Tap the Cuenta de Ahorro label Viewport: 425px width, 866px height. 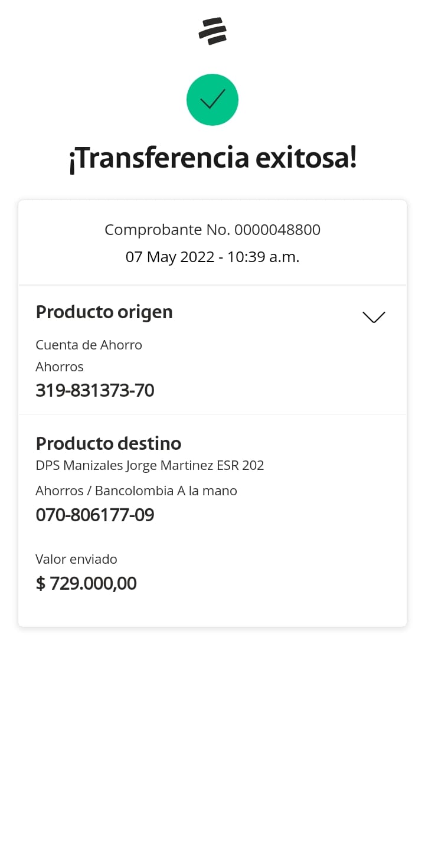pyautogui.click(x=89, y=345)
